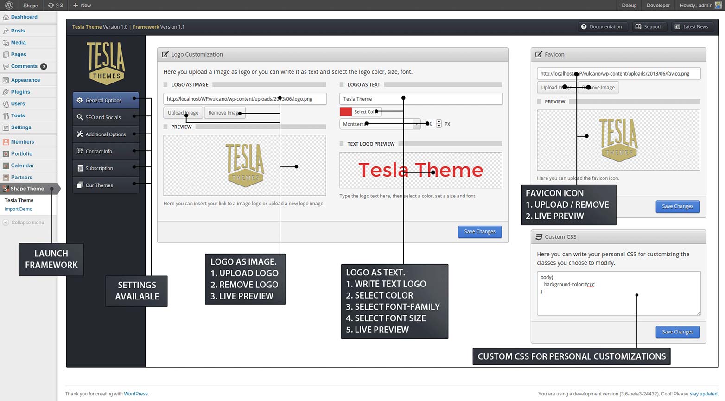Image resolution: width=725 pixels, height=401 pixels.
Task: Open the Montserrat font family dropdown
Action: 380,124
